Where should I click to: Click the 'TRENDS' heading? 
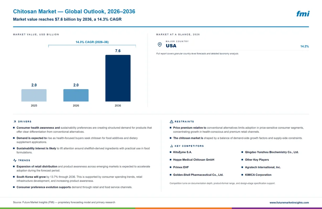[x=24, y=160]
